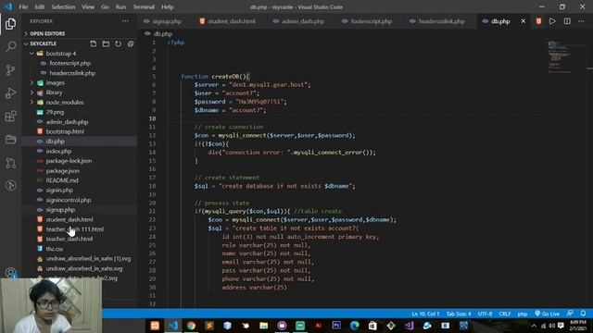Image resolution: width=593 pixels, height=333 pixels.
Task: Open the Terminal menu
Action: click(144, 6)
